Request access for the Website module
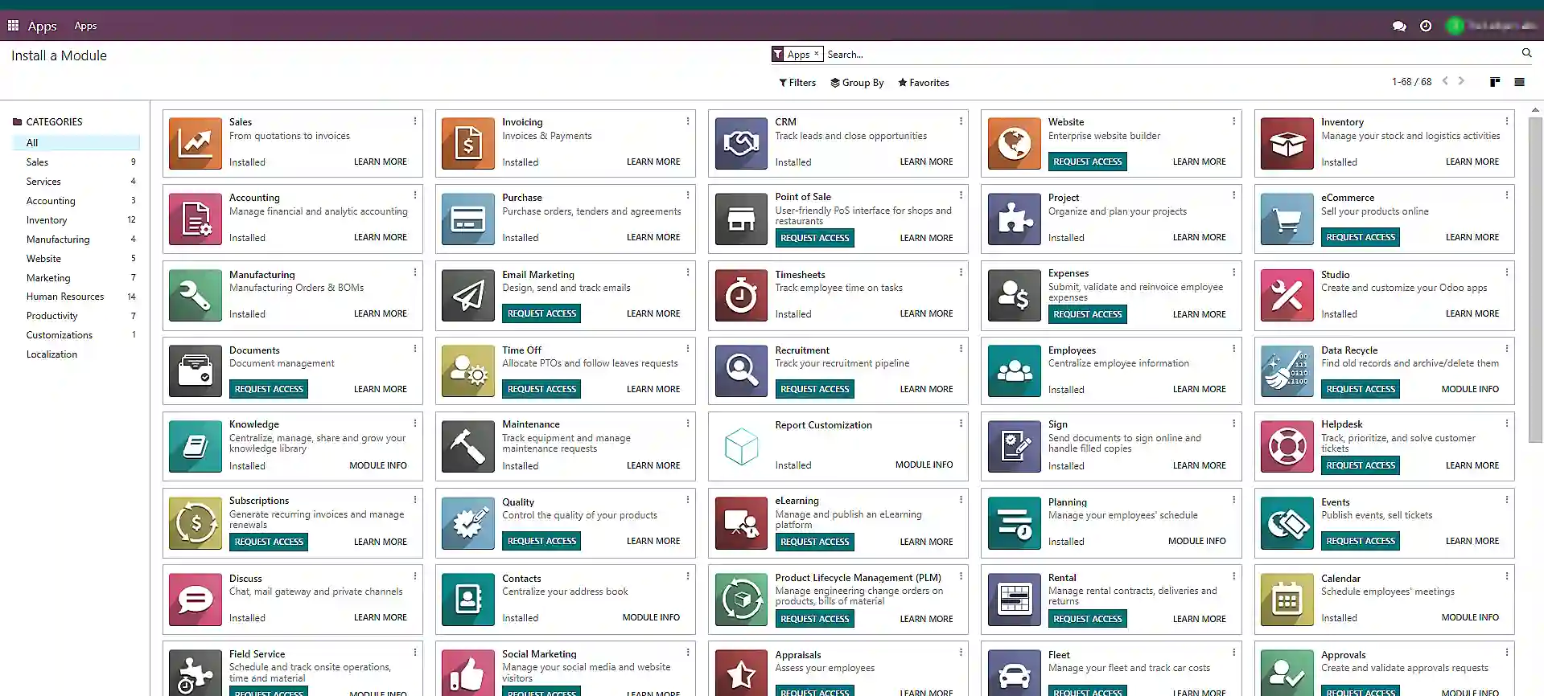This screenshot has height=696, width=1544. tap(1087, 162)
